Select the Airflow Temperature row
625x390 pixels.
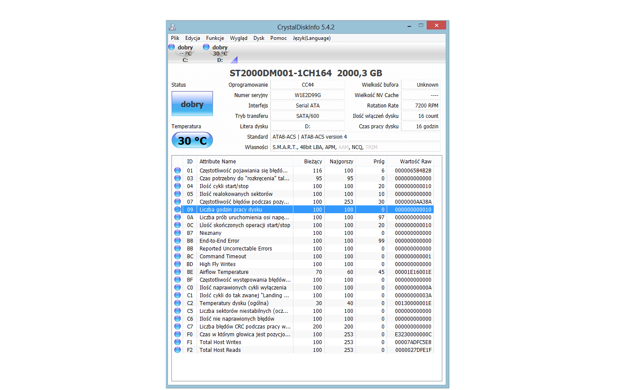point(303,272)
